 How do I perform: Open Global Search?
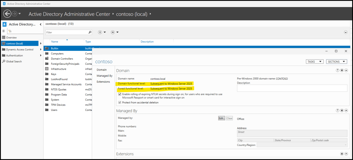tap(14, 61)
